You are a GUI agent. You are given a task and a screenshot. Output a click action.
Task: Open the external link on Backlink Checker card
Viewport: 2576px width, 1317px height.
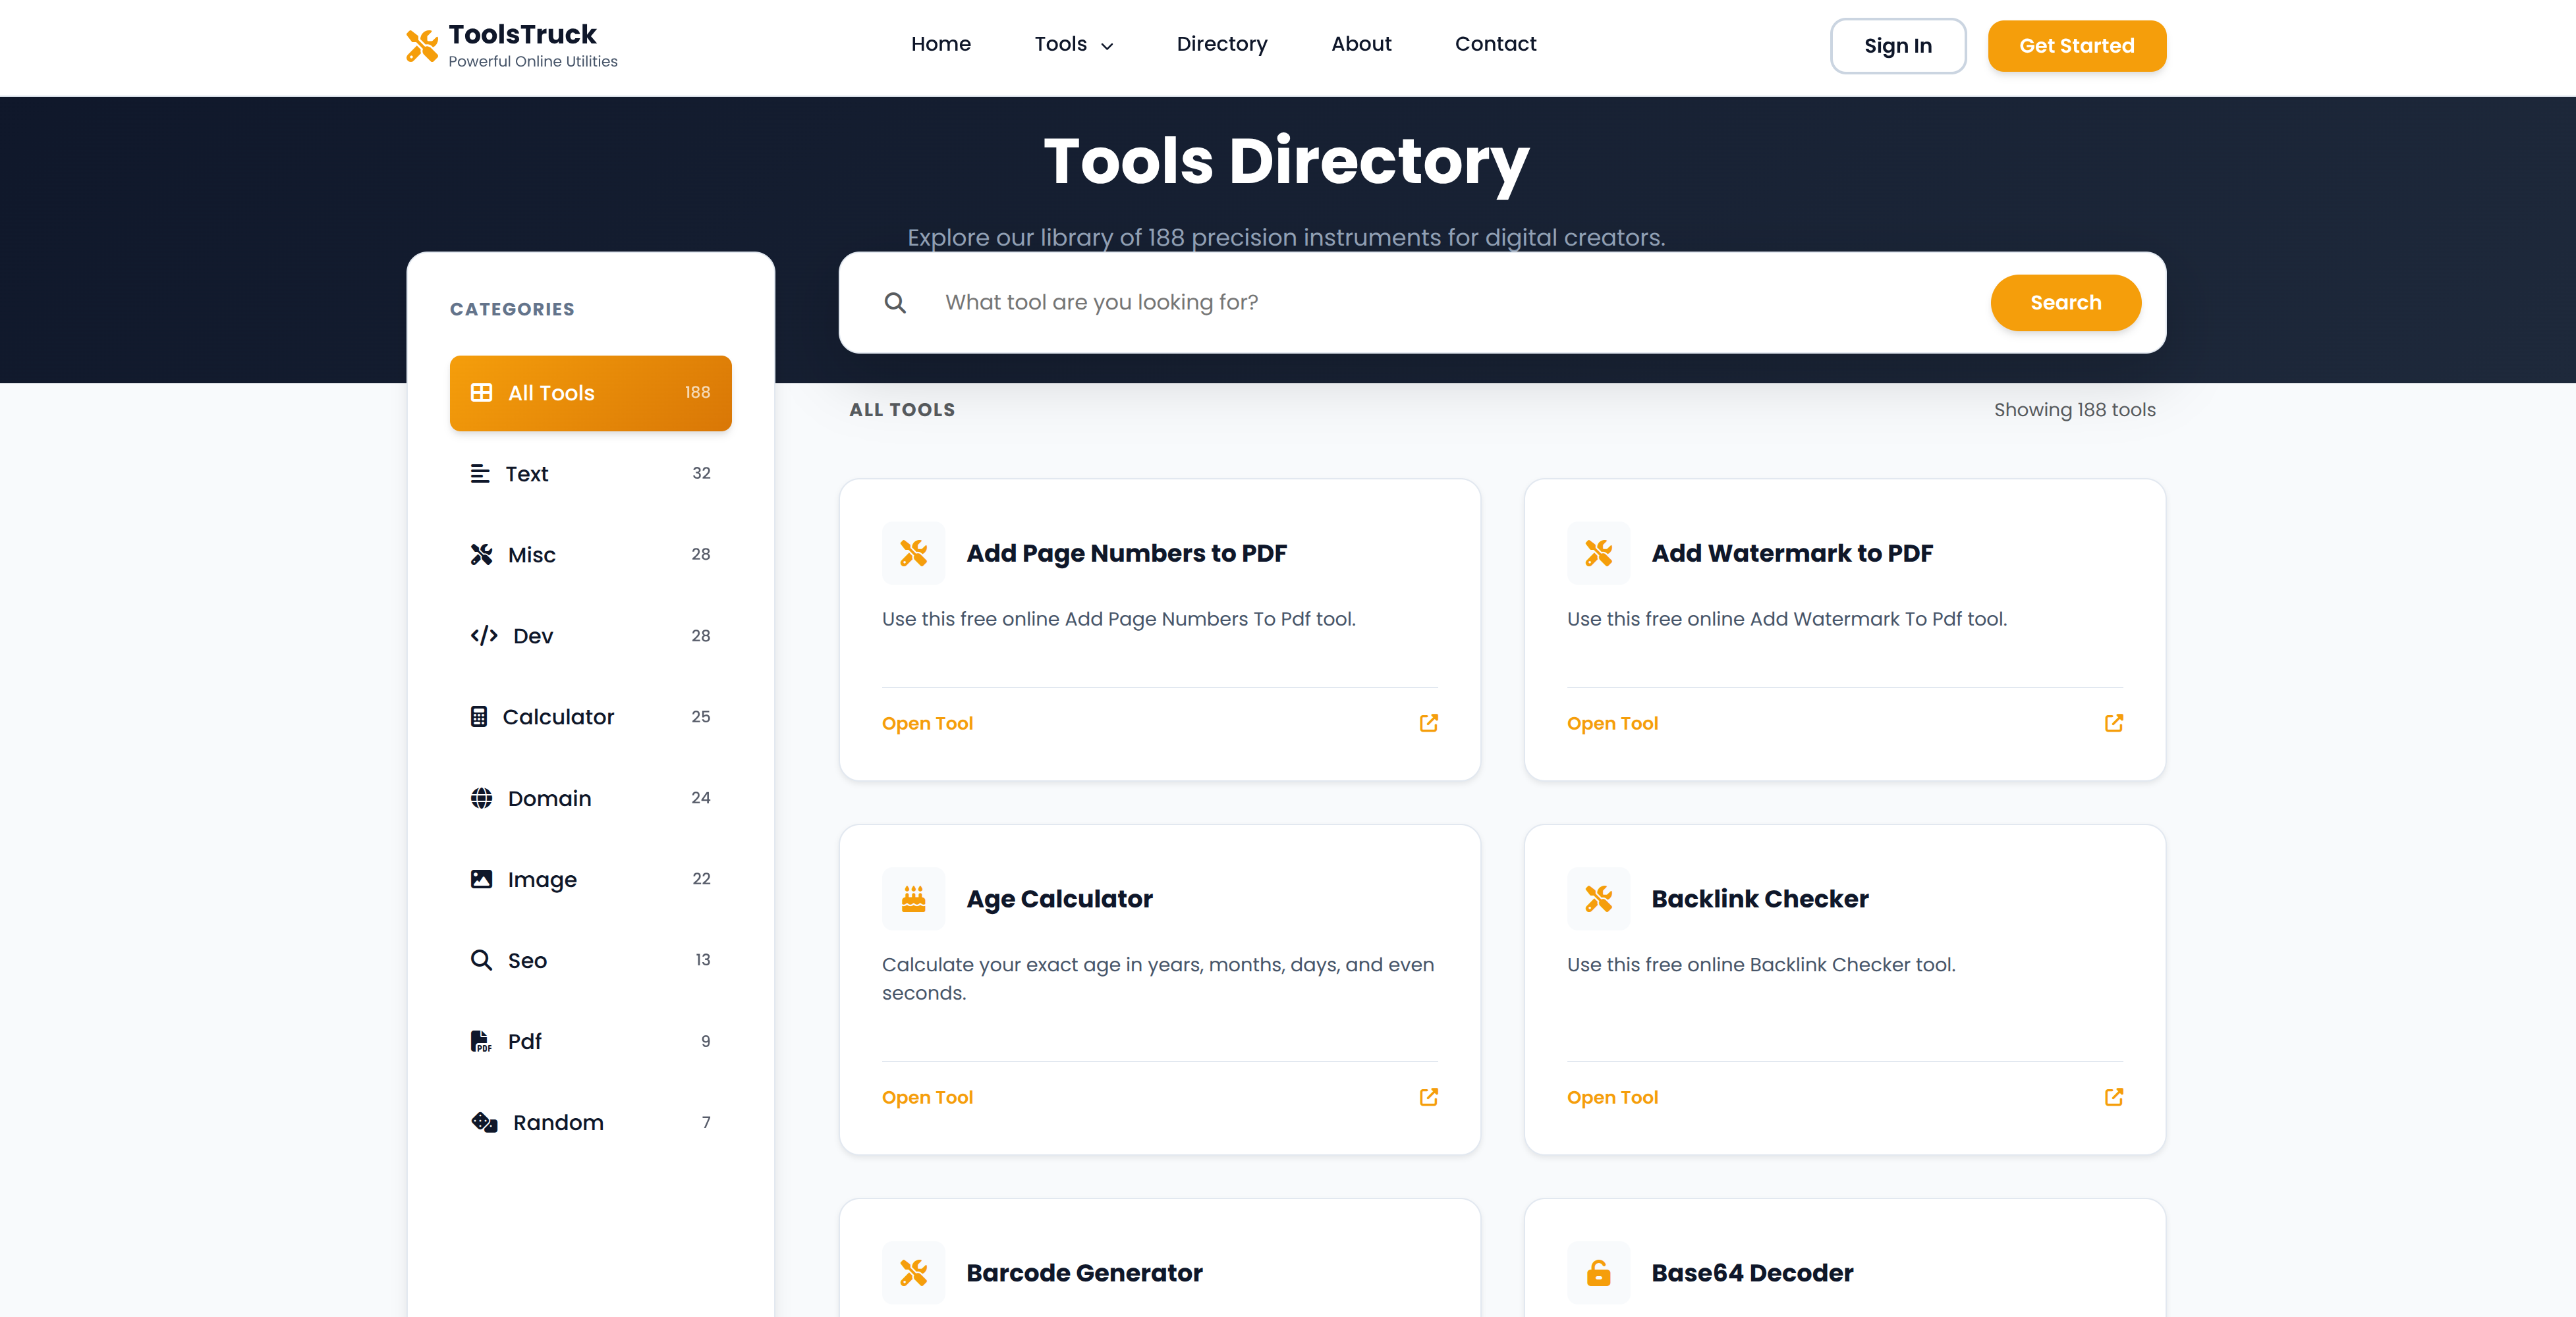[x=2113, y=1096]
